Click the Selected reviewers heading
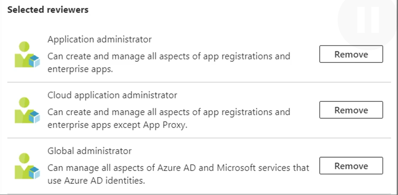The width and height of the screenshot is (398, 195). (48, 10)
